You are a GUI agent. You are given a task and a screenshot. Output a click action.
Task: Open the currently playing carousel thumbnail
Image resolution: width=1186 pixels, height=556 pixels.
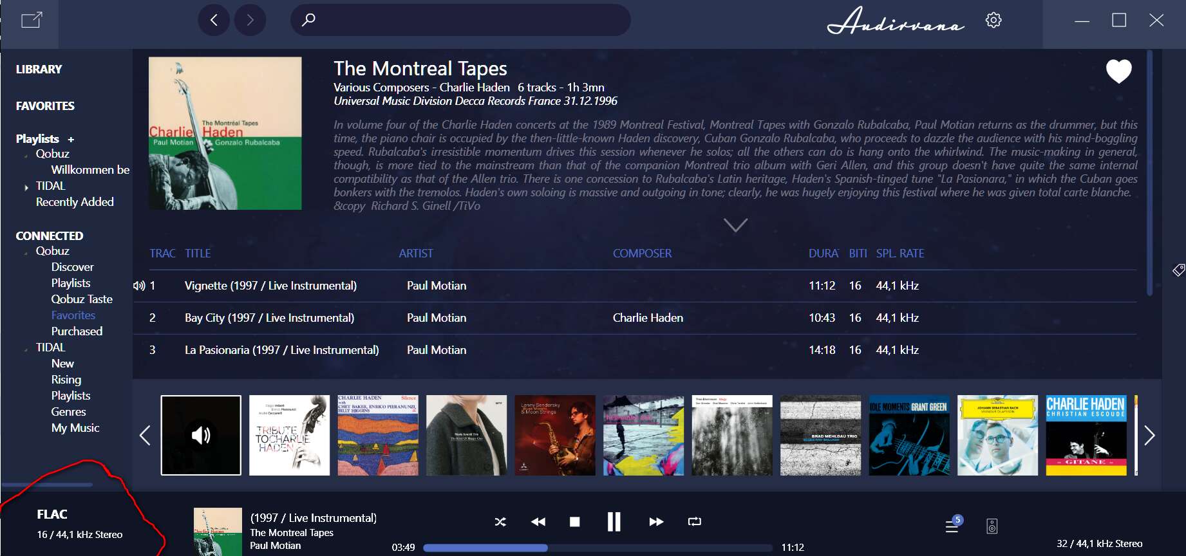coord(201,435)
